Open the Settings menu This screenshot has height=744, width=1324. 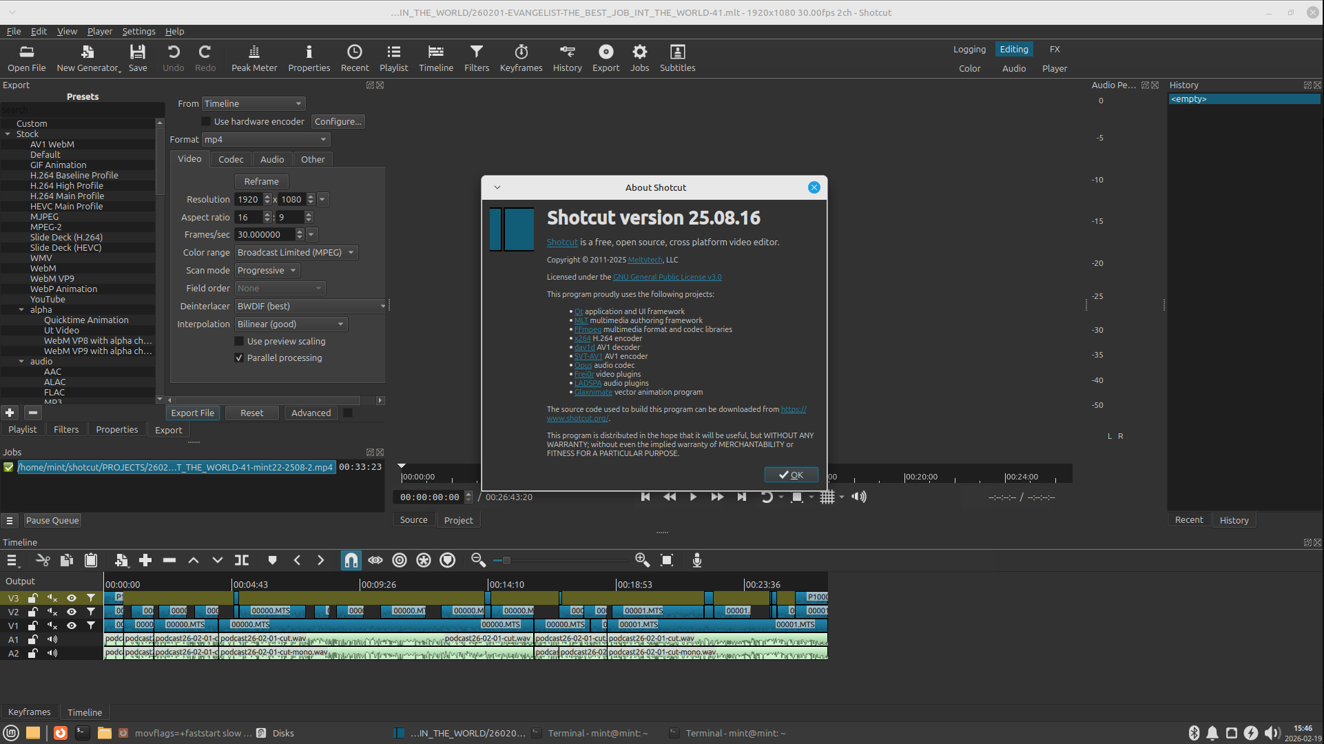coord(138,31)
